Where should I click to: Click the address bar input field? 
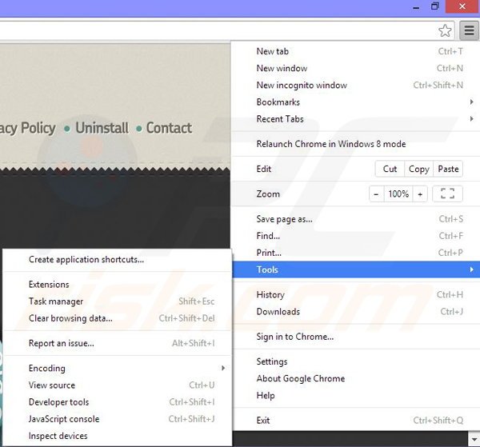click(x=216, y=31)
